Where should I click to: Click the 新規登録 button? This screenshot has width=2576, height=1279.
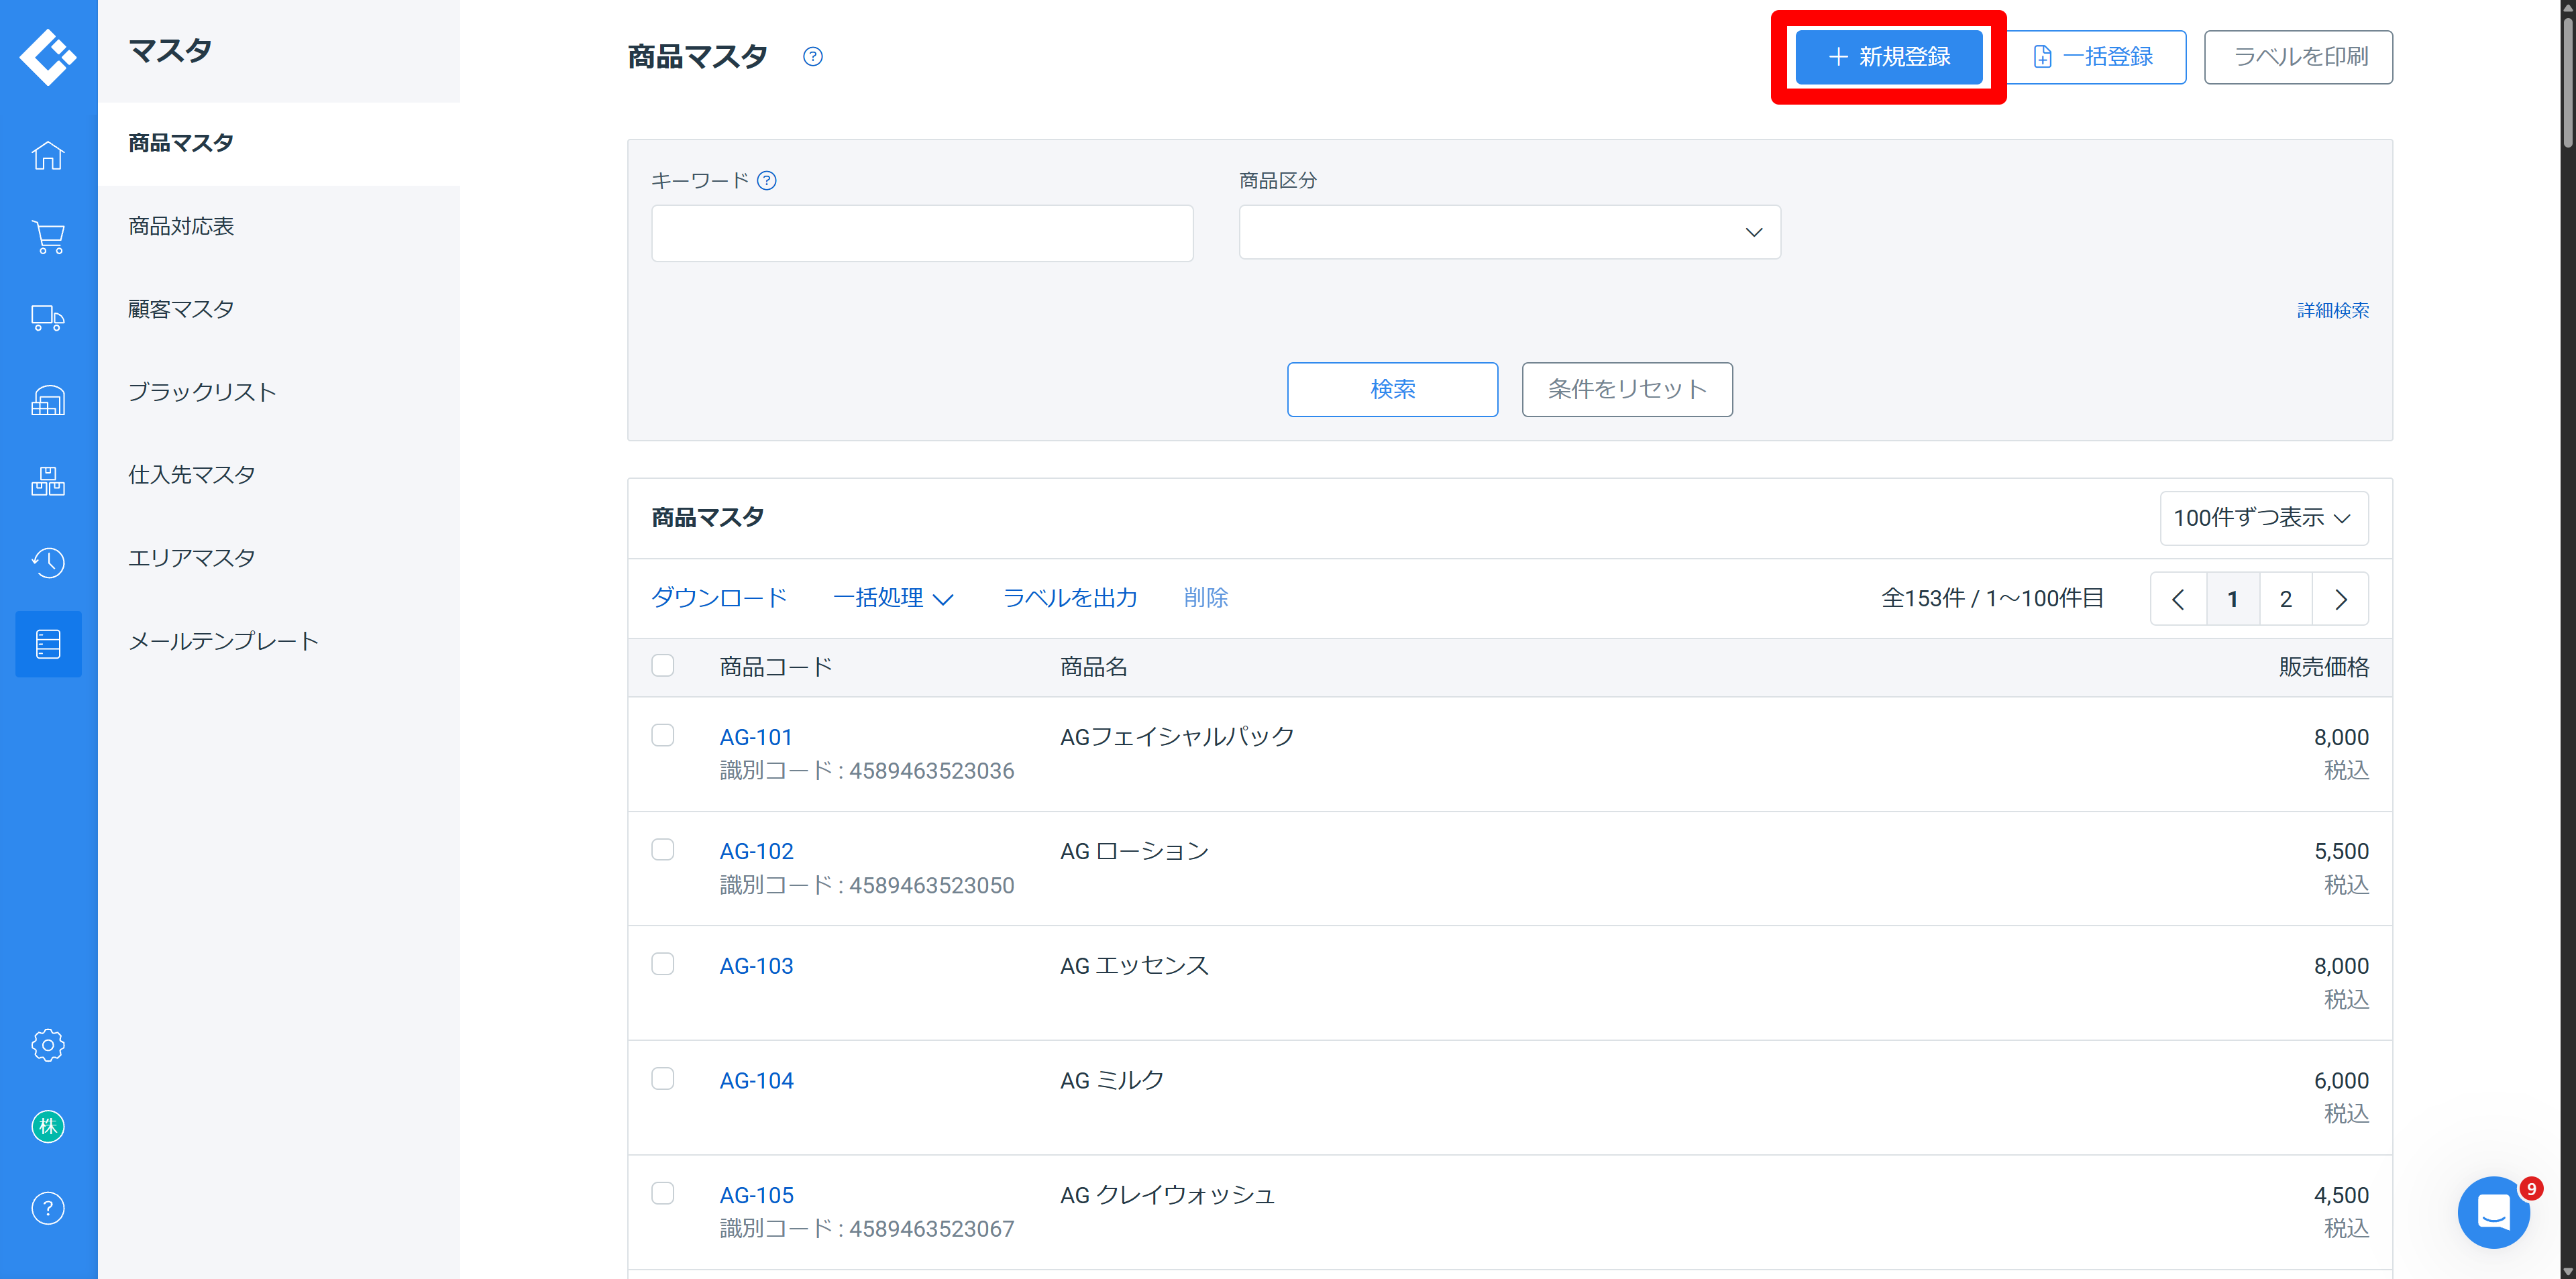pos(1888,57)
